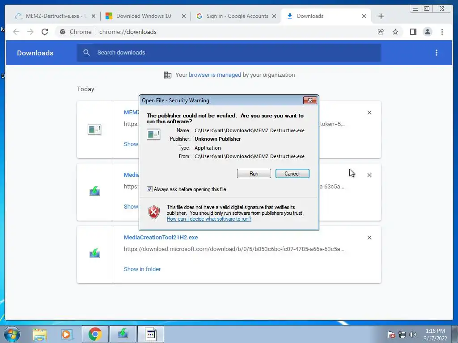Close the Google Accounts sign-in tab
Screen dimensions: 458x343
274,16
